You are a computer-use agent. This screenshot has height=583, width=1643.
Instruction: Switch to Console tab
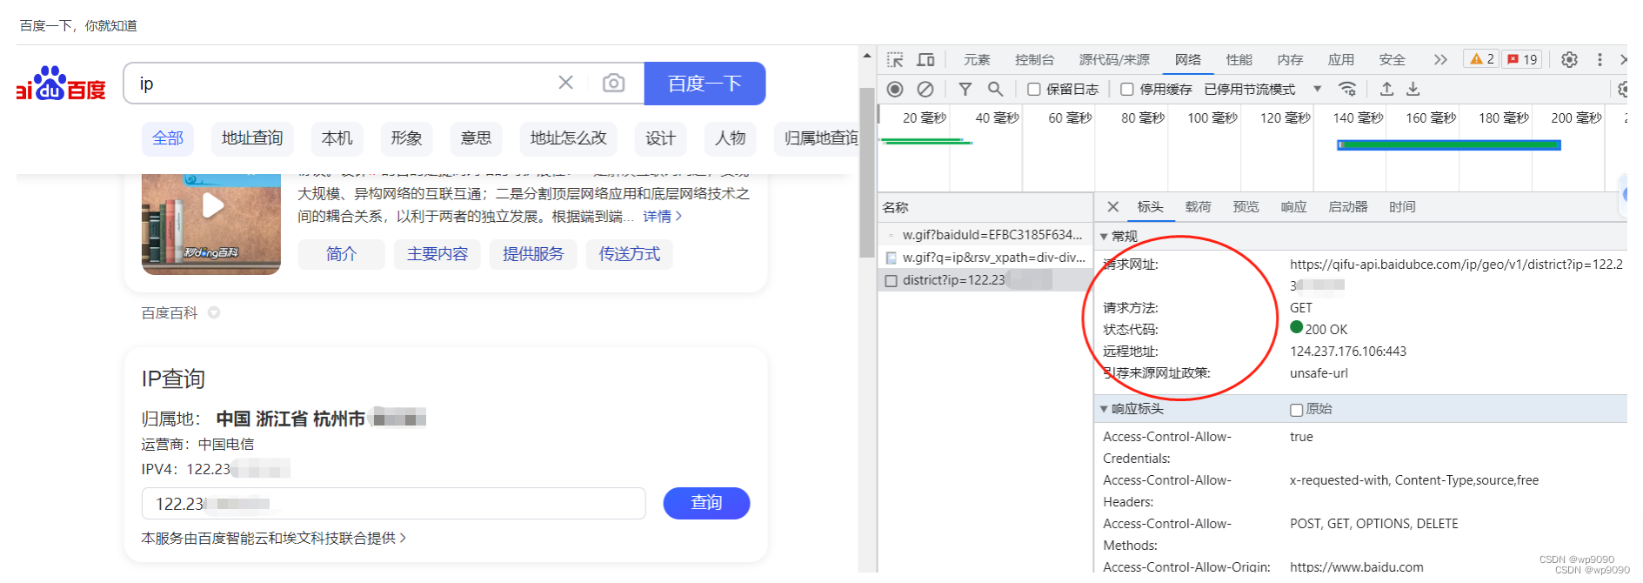(x=1034, y=59)
